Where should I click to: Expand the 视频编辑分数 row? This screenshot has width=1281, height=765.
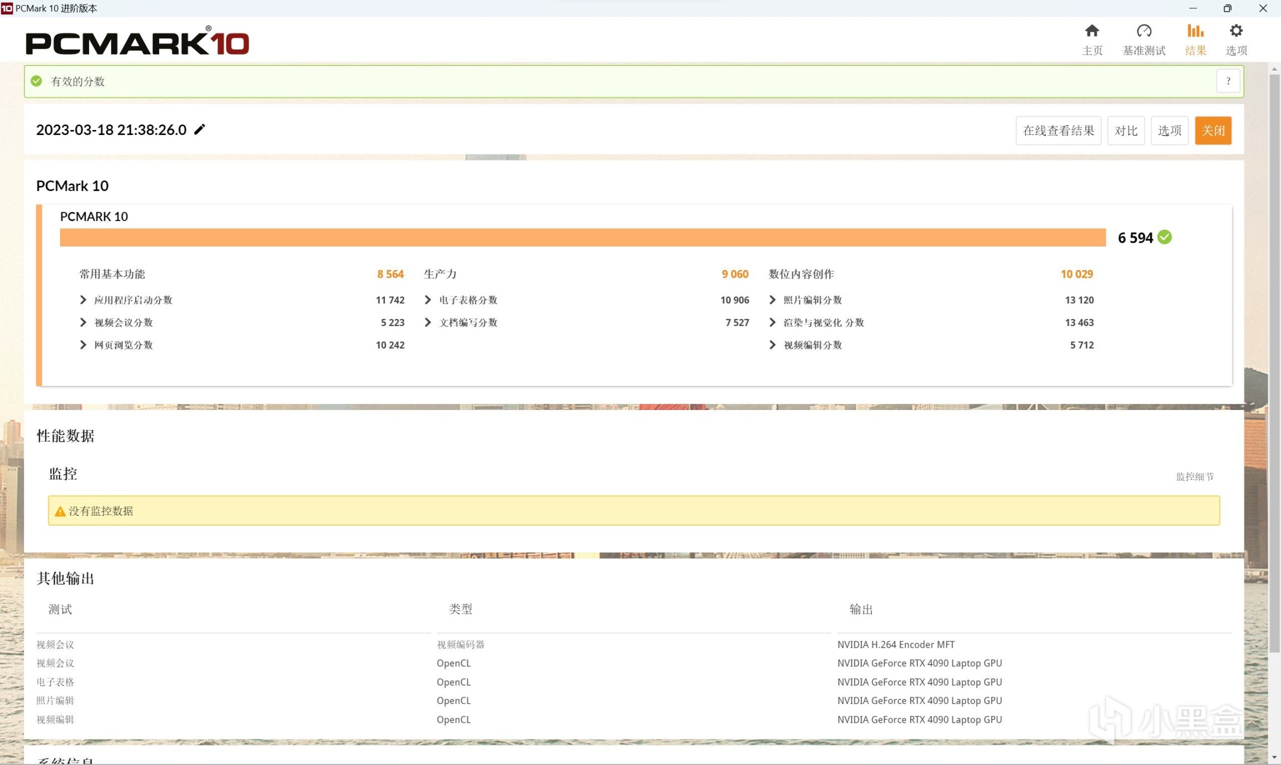tap(772, 345)
